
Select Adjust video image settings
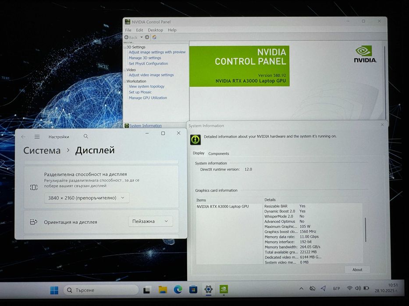(x=151, y=75)
